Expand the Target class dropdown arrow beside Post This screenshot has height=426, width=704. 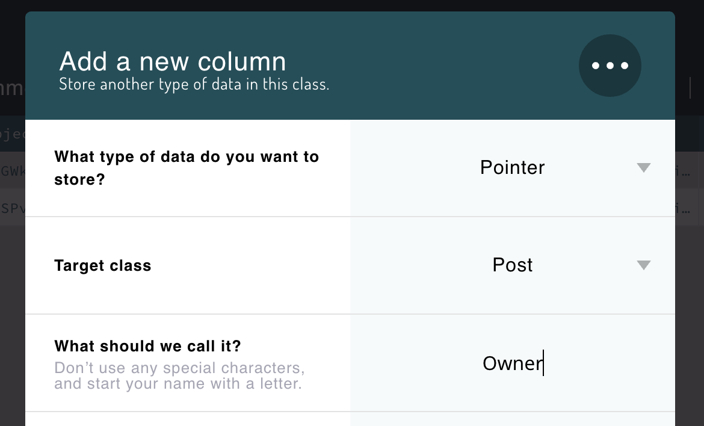click(x=643, y=265)
